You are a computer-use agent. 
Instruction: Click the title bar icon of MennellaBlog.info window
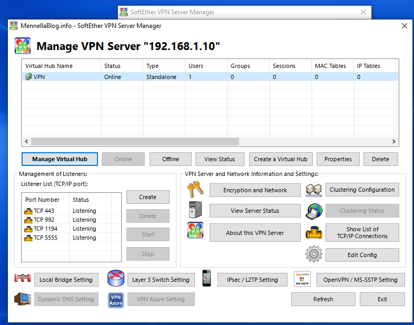click(x=14, y=26)
